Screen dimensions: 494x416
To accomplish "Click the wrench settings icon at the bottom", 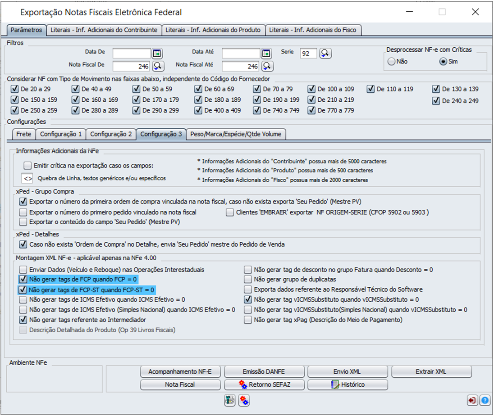I will click(230, 400).
